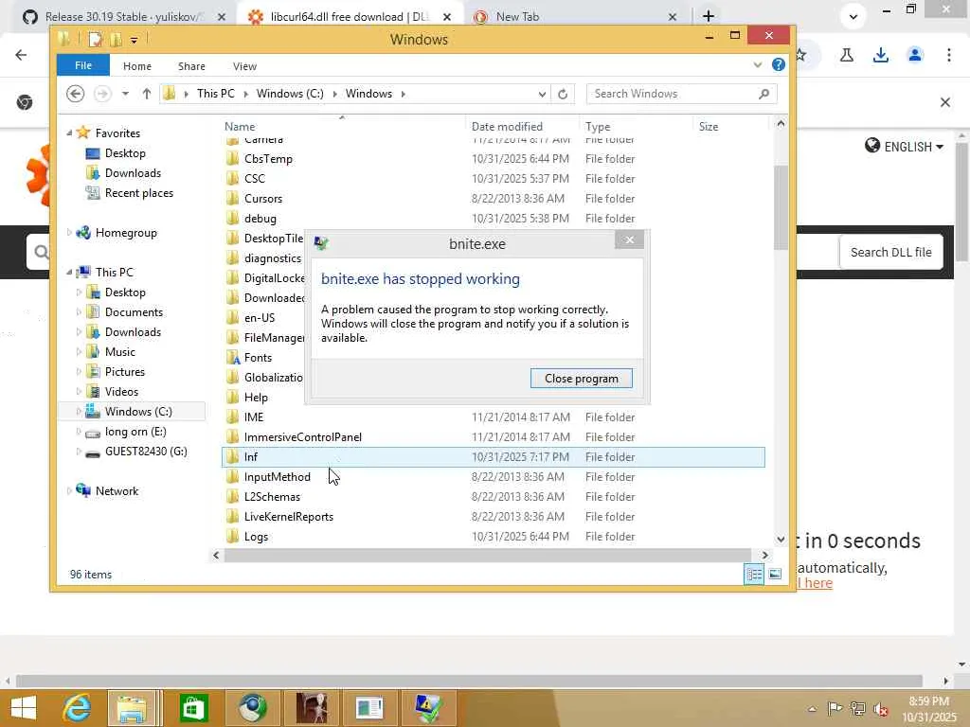This screenshot has height=727, width=970.
Task: Open recent locations dropdown arrow
Action: (x=126, y=94)
